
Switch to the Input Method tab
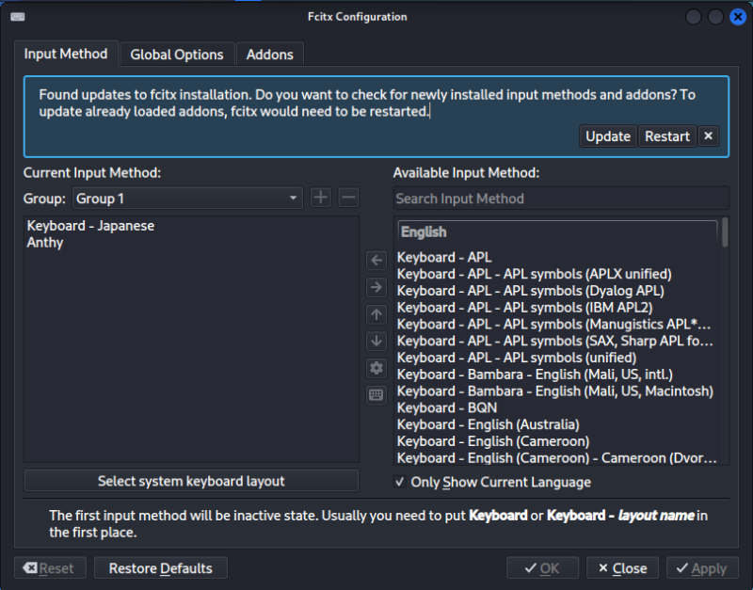click(66, 54)
